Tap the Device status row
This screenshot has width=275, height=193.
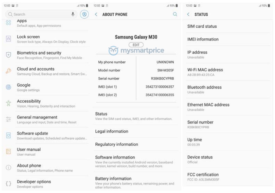pyautogui.click(x=228, y=159)
